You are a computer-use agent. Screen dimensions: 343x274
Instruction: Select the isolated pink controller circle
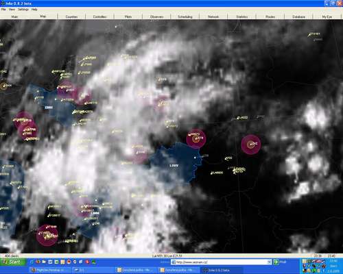[x=251, y=145]
